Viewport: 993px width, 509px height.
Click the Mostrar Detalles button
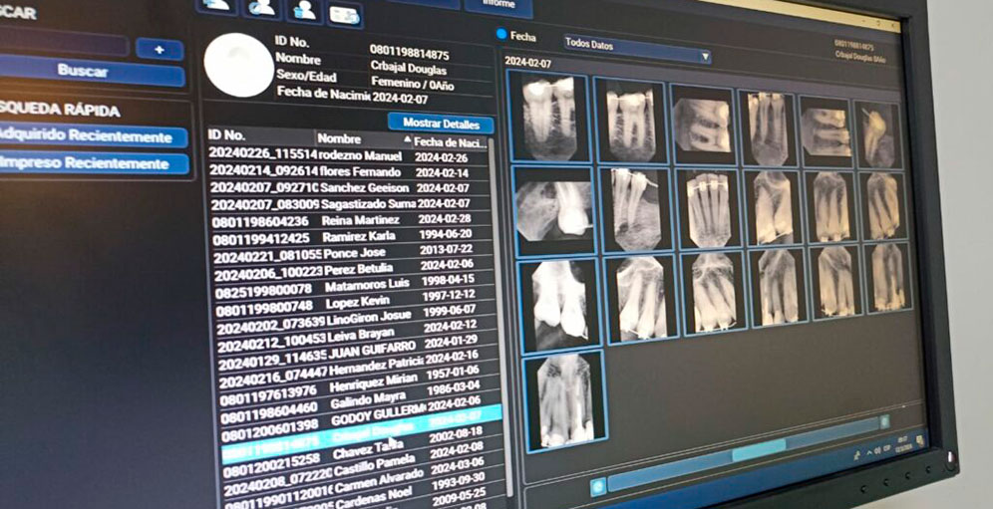[x=440, y=124]
